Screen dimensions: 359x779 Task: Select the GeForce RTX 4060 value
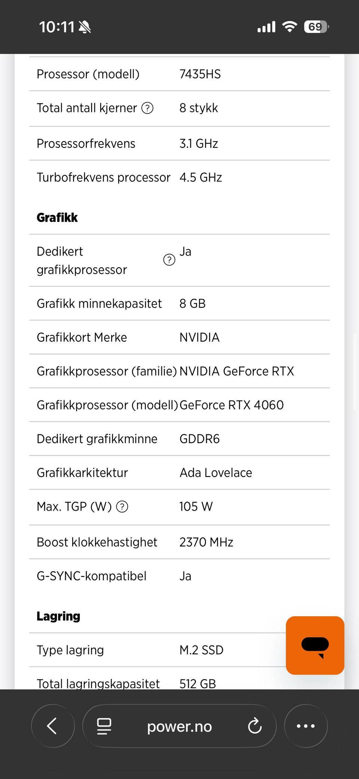point(231,405)
